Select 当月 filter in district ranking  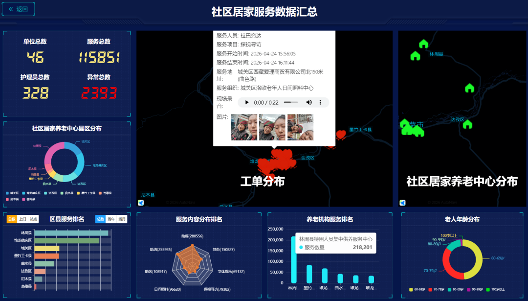122,219
